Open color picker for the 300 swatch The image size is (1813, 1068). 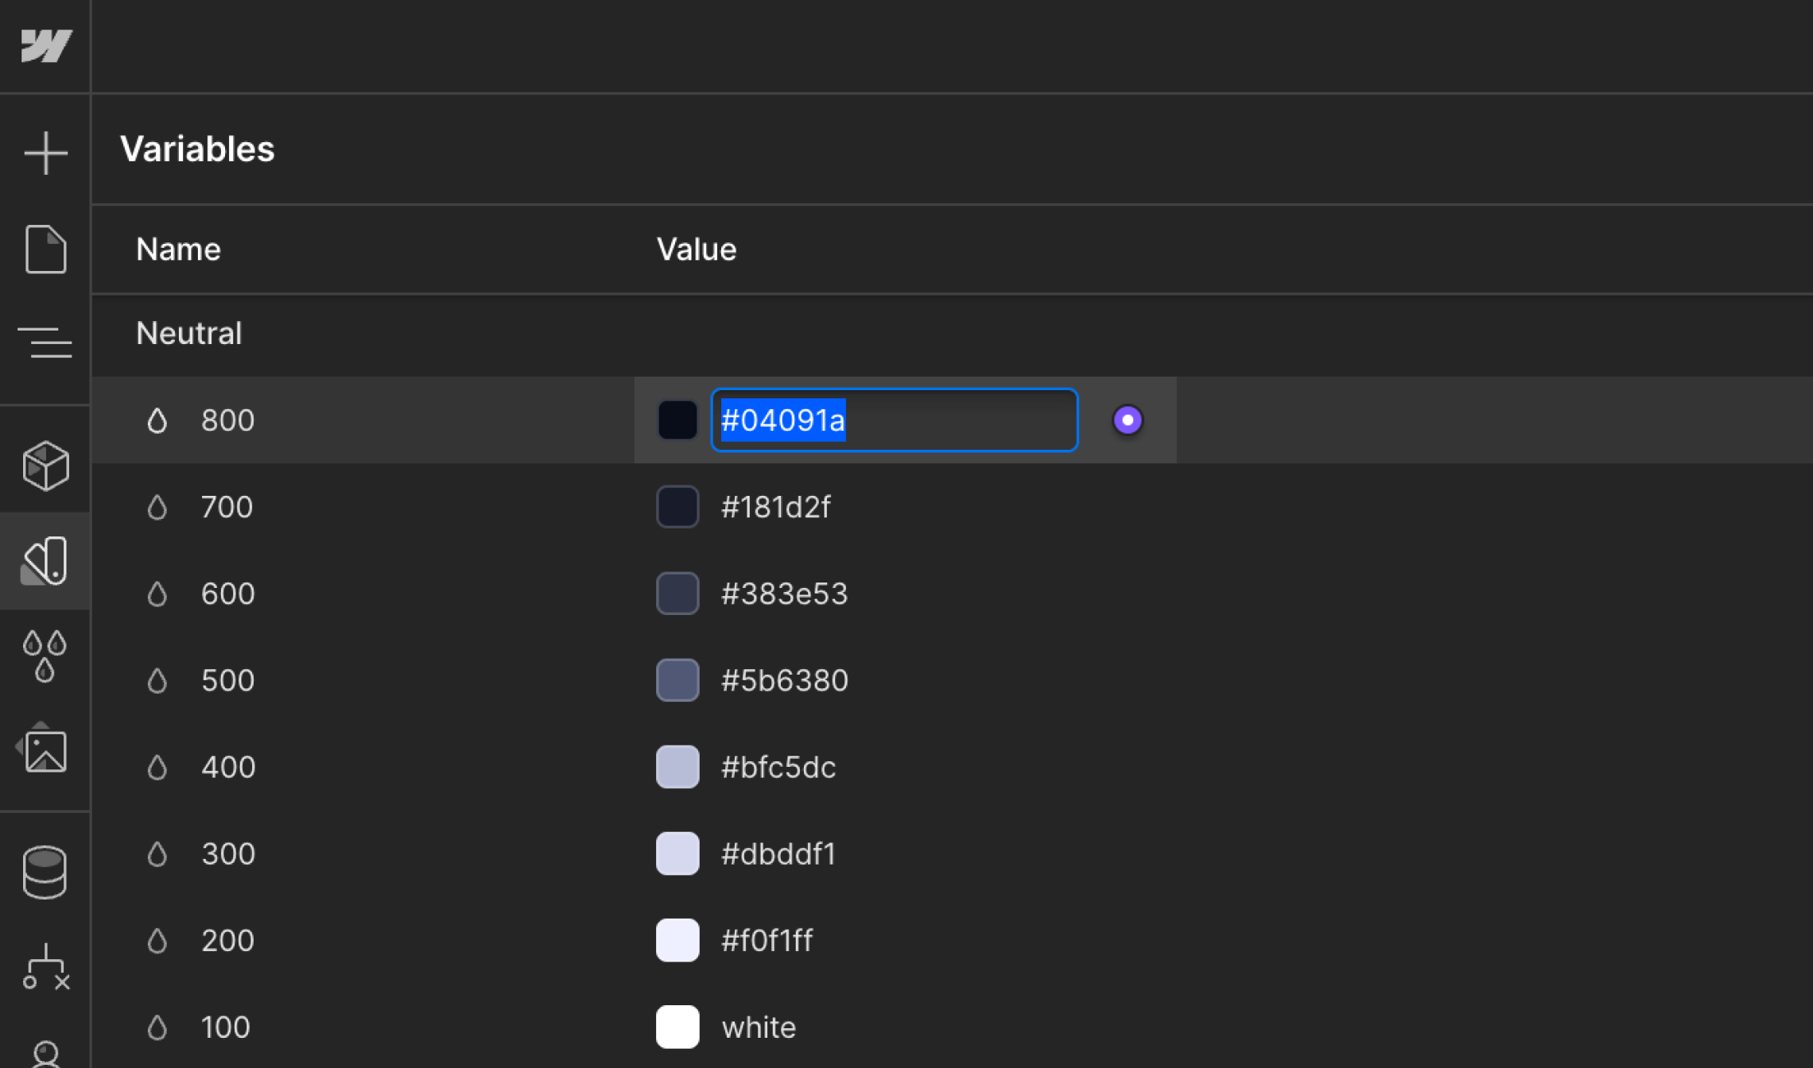(x=677, y=853)
